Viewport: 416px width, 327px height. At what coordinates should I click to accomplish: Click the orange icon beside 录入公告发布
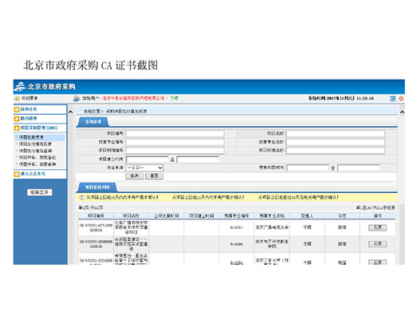17,174
